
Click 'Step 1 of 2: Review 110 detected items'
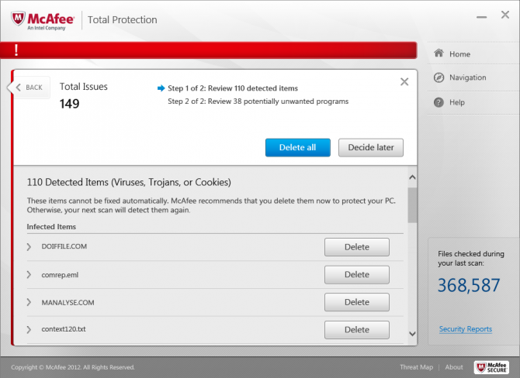233,88
